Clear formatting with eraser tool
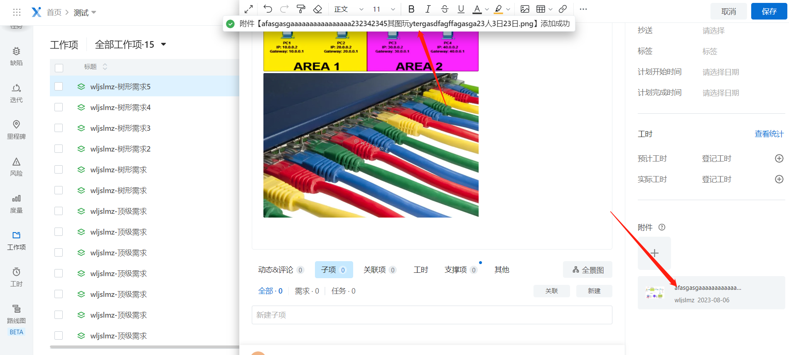 point(318,9)
